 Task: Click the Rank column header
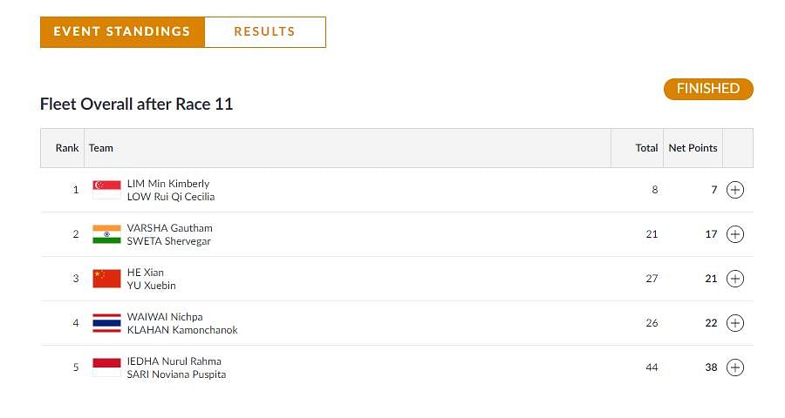(x=67, y=148)
